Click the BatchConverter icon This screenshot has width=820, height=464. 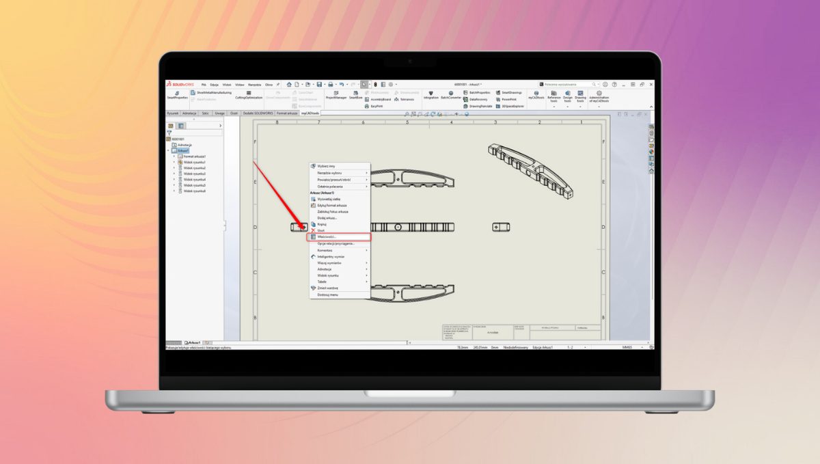(450, 94)
